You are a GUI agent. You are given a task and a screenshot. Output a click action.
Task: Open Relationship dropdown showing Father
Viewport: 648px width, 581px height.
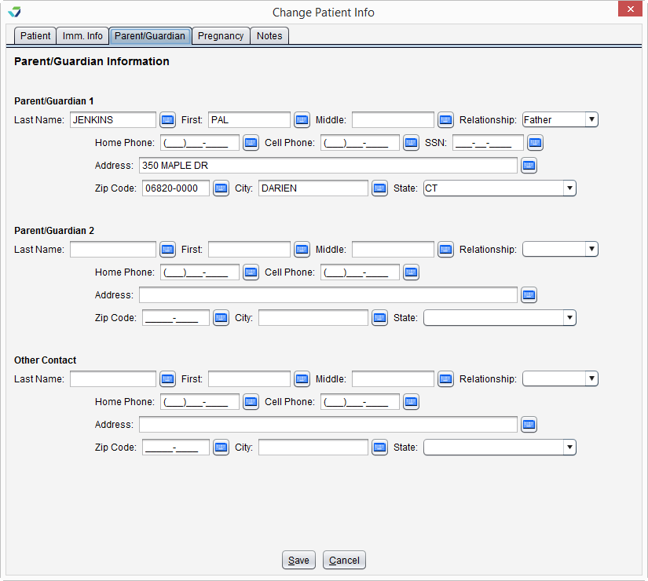click(560, 120)
